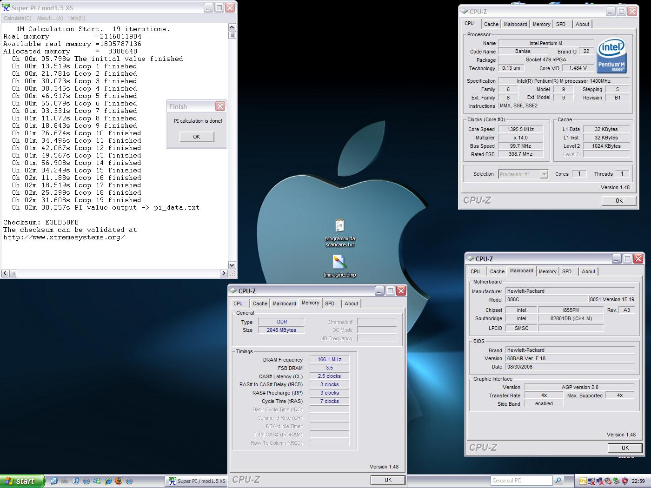651x488 pixels.
Task: Click the Intel Pentium M logo
Action: pos(611,56)
